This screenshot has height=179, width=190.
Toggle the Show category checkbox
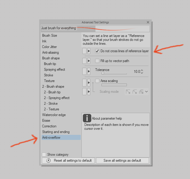point(44,155)
